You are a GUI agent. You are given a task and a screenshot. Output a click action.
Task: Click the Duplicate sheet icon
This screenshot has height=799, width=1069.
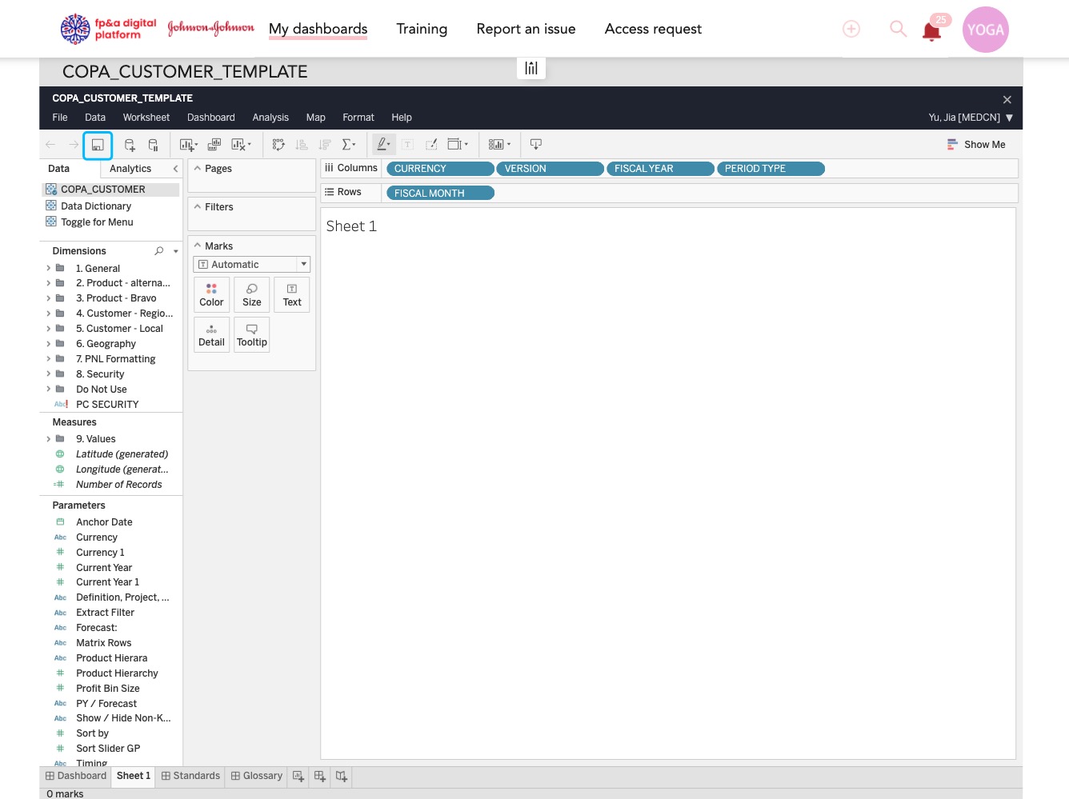[x=214, y=145]
